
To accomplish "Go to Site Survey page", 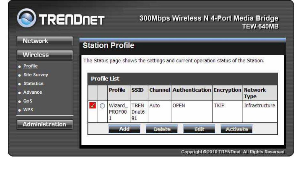I will tap(35, 75).
